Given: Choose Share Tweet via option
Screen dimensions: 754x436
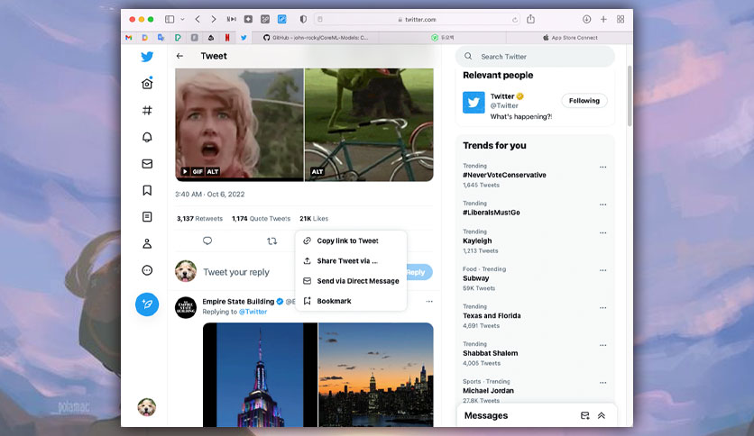Looking at the screenshot, I should point(351,260).
